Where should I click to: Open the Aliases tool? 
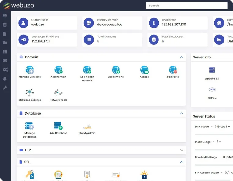tap(144, 70)
